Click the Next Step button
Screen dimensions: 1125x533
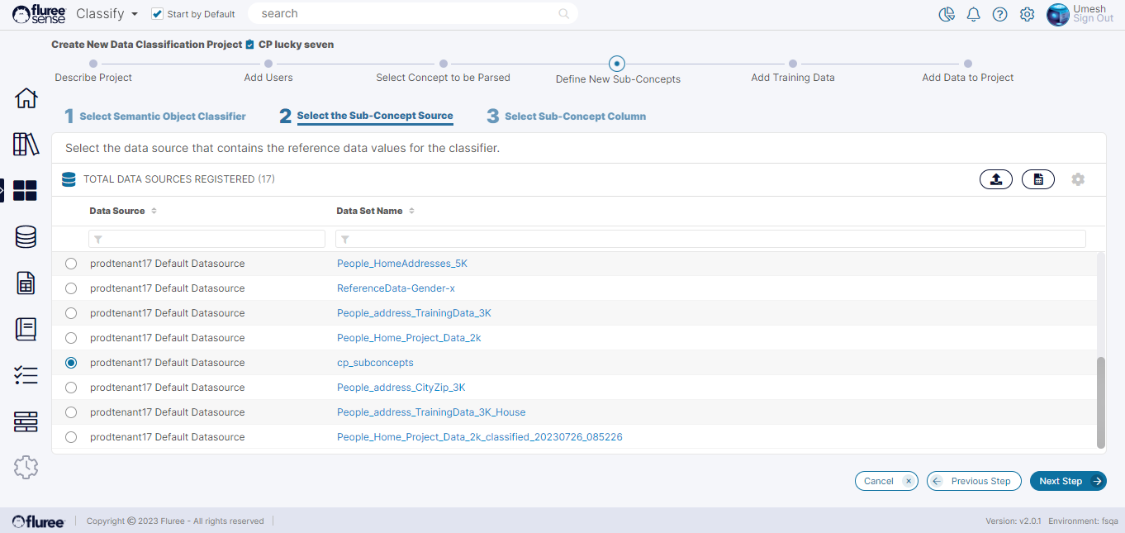tap(1067, 481)
